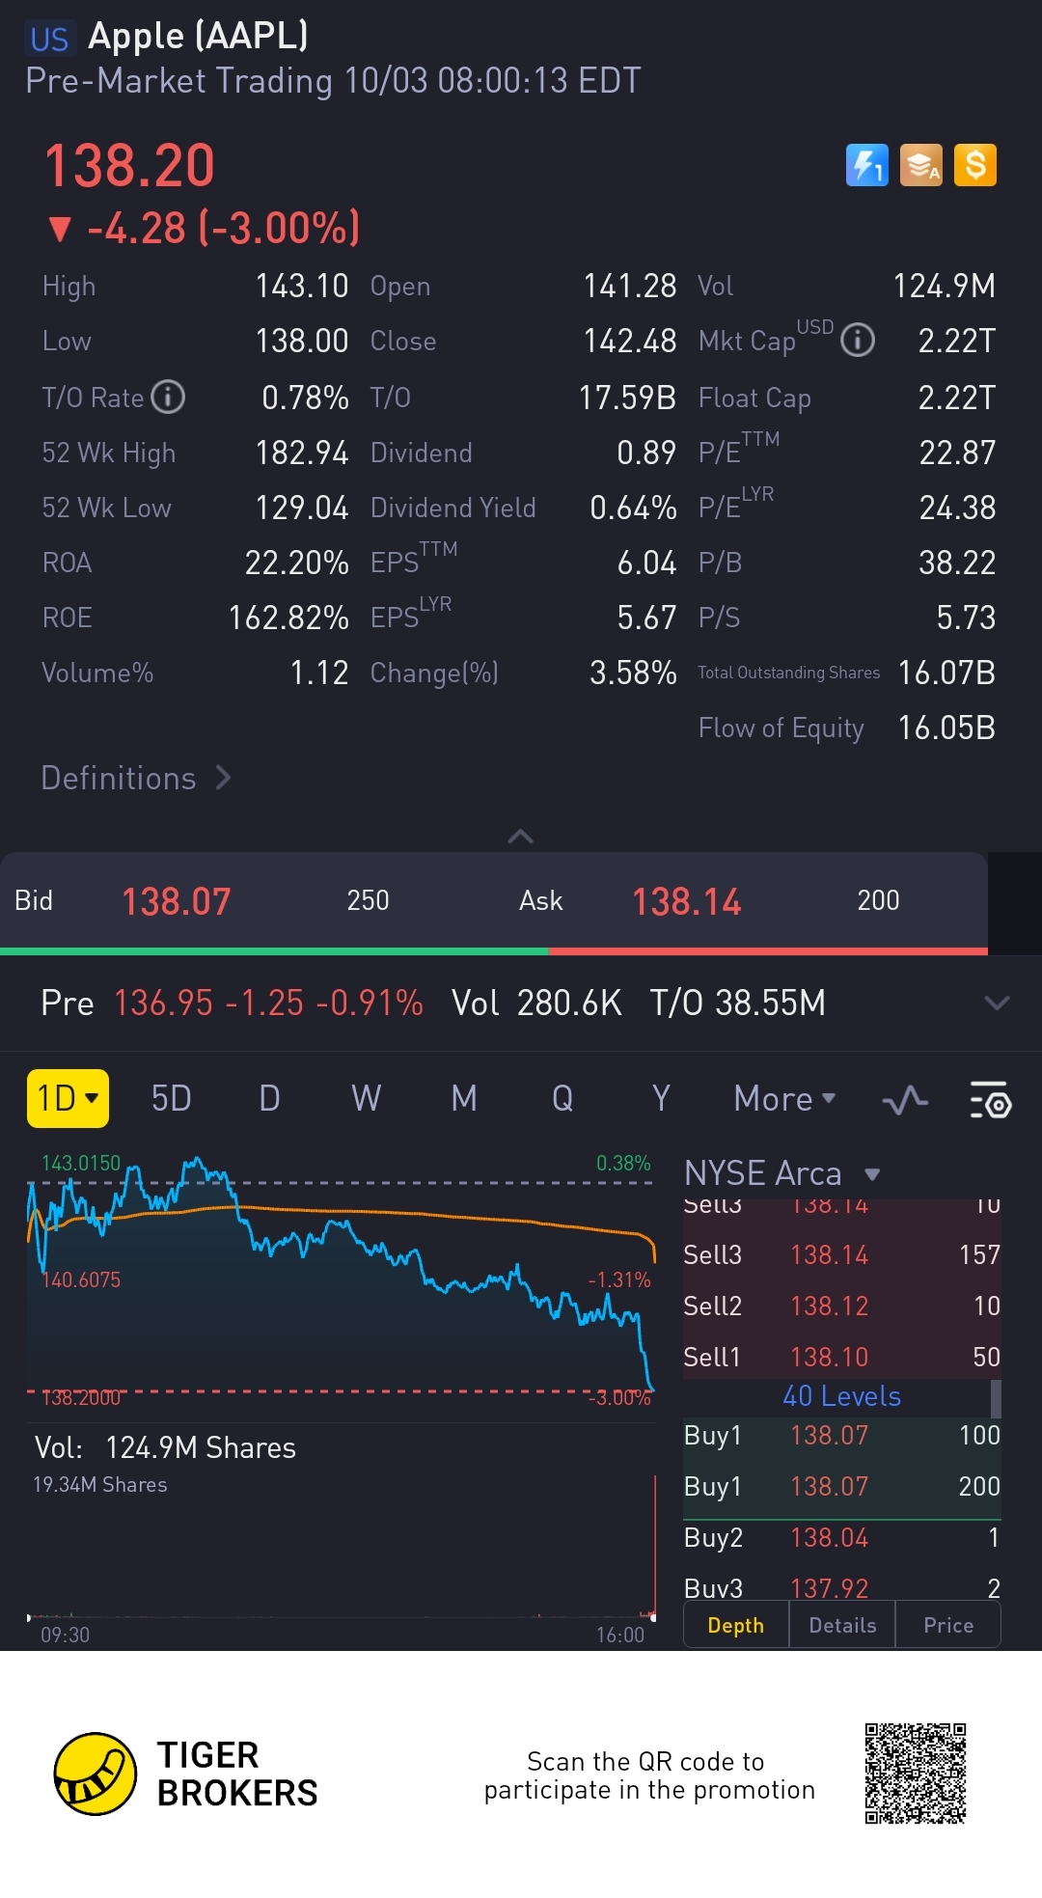Switch to the Details tab
This screenshot has height=1898, width=1042.
tap(842, 1625)
